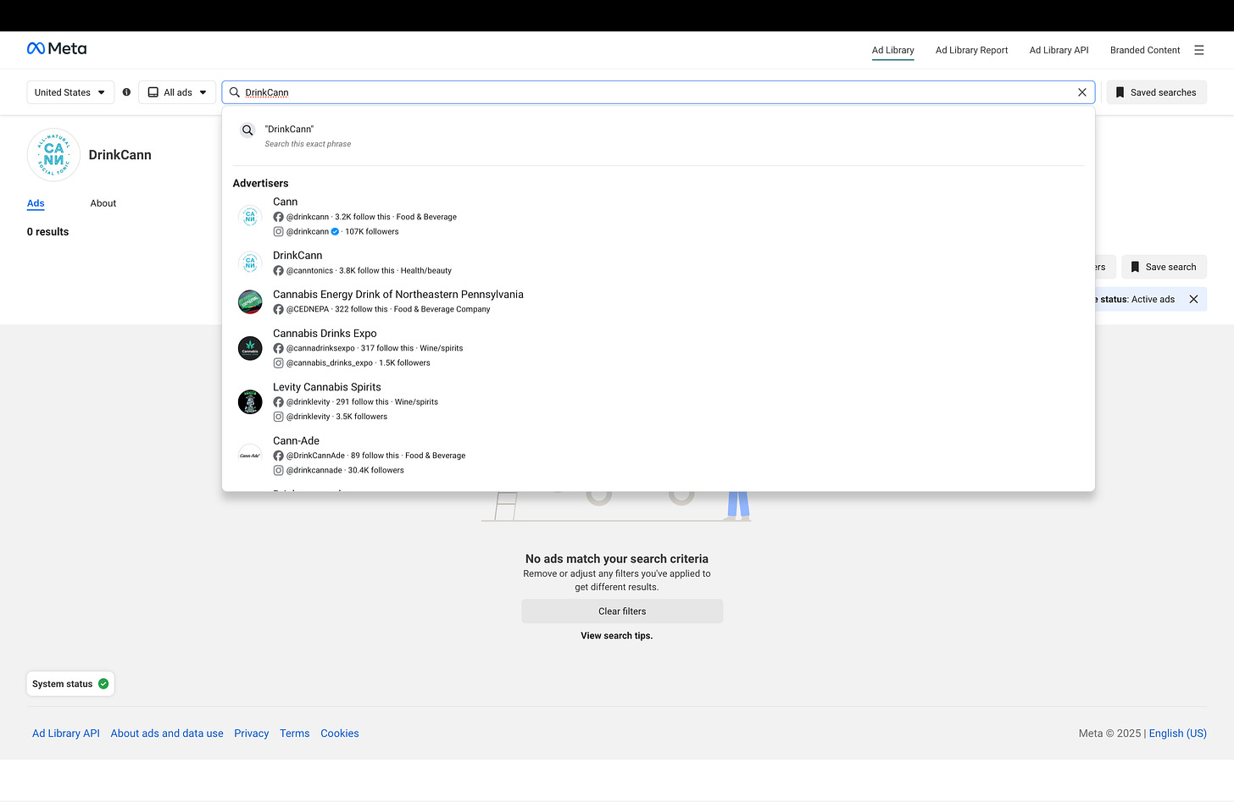
Task: Select Cann-Ade advertiser name
Action: pos(297,440)
